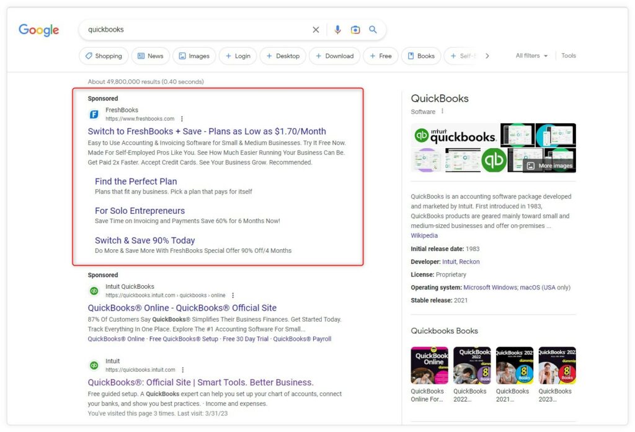Image resolution: width=635 pixels, height=432 pixels.
Task: Open QuickBooks®: Official Site | Smart Tools result
Action: coord(201,382)
